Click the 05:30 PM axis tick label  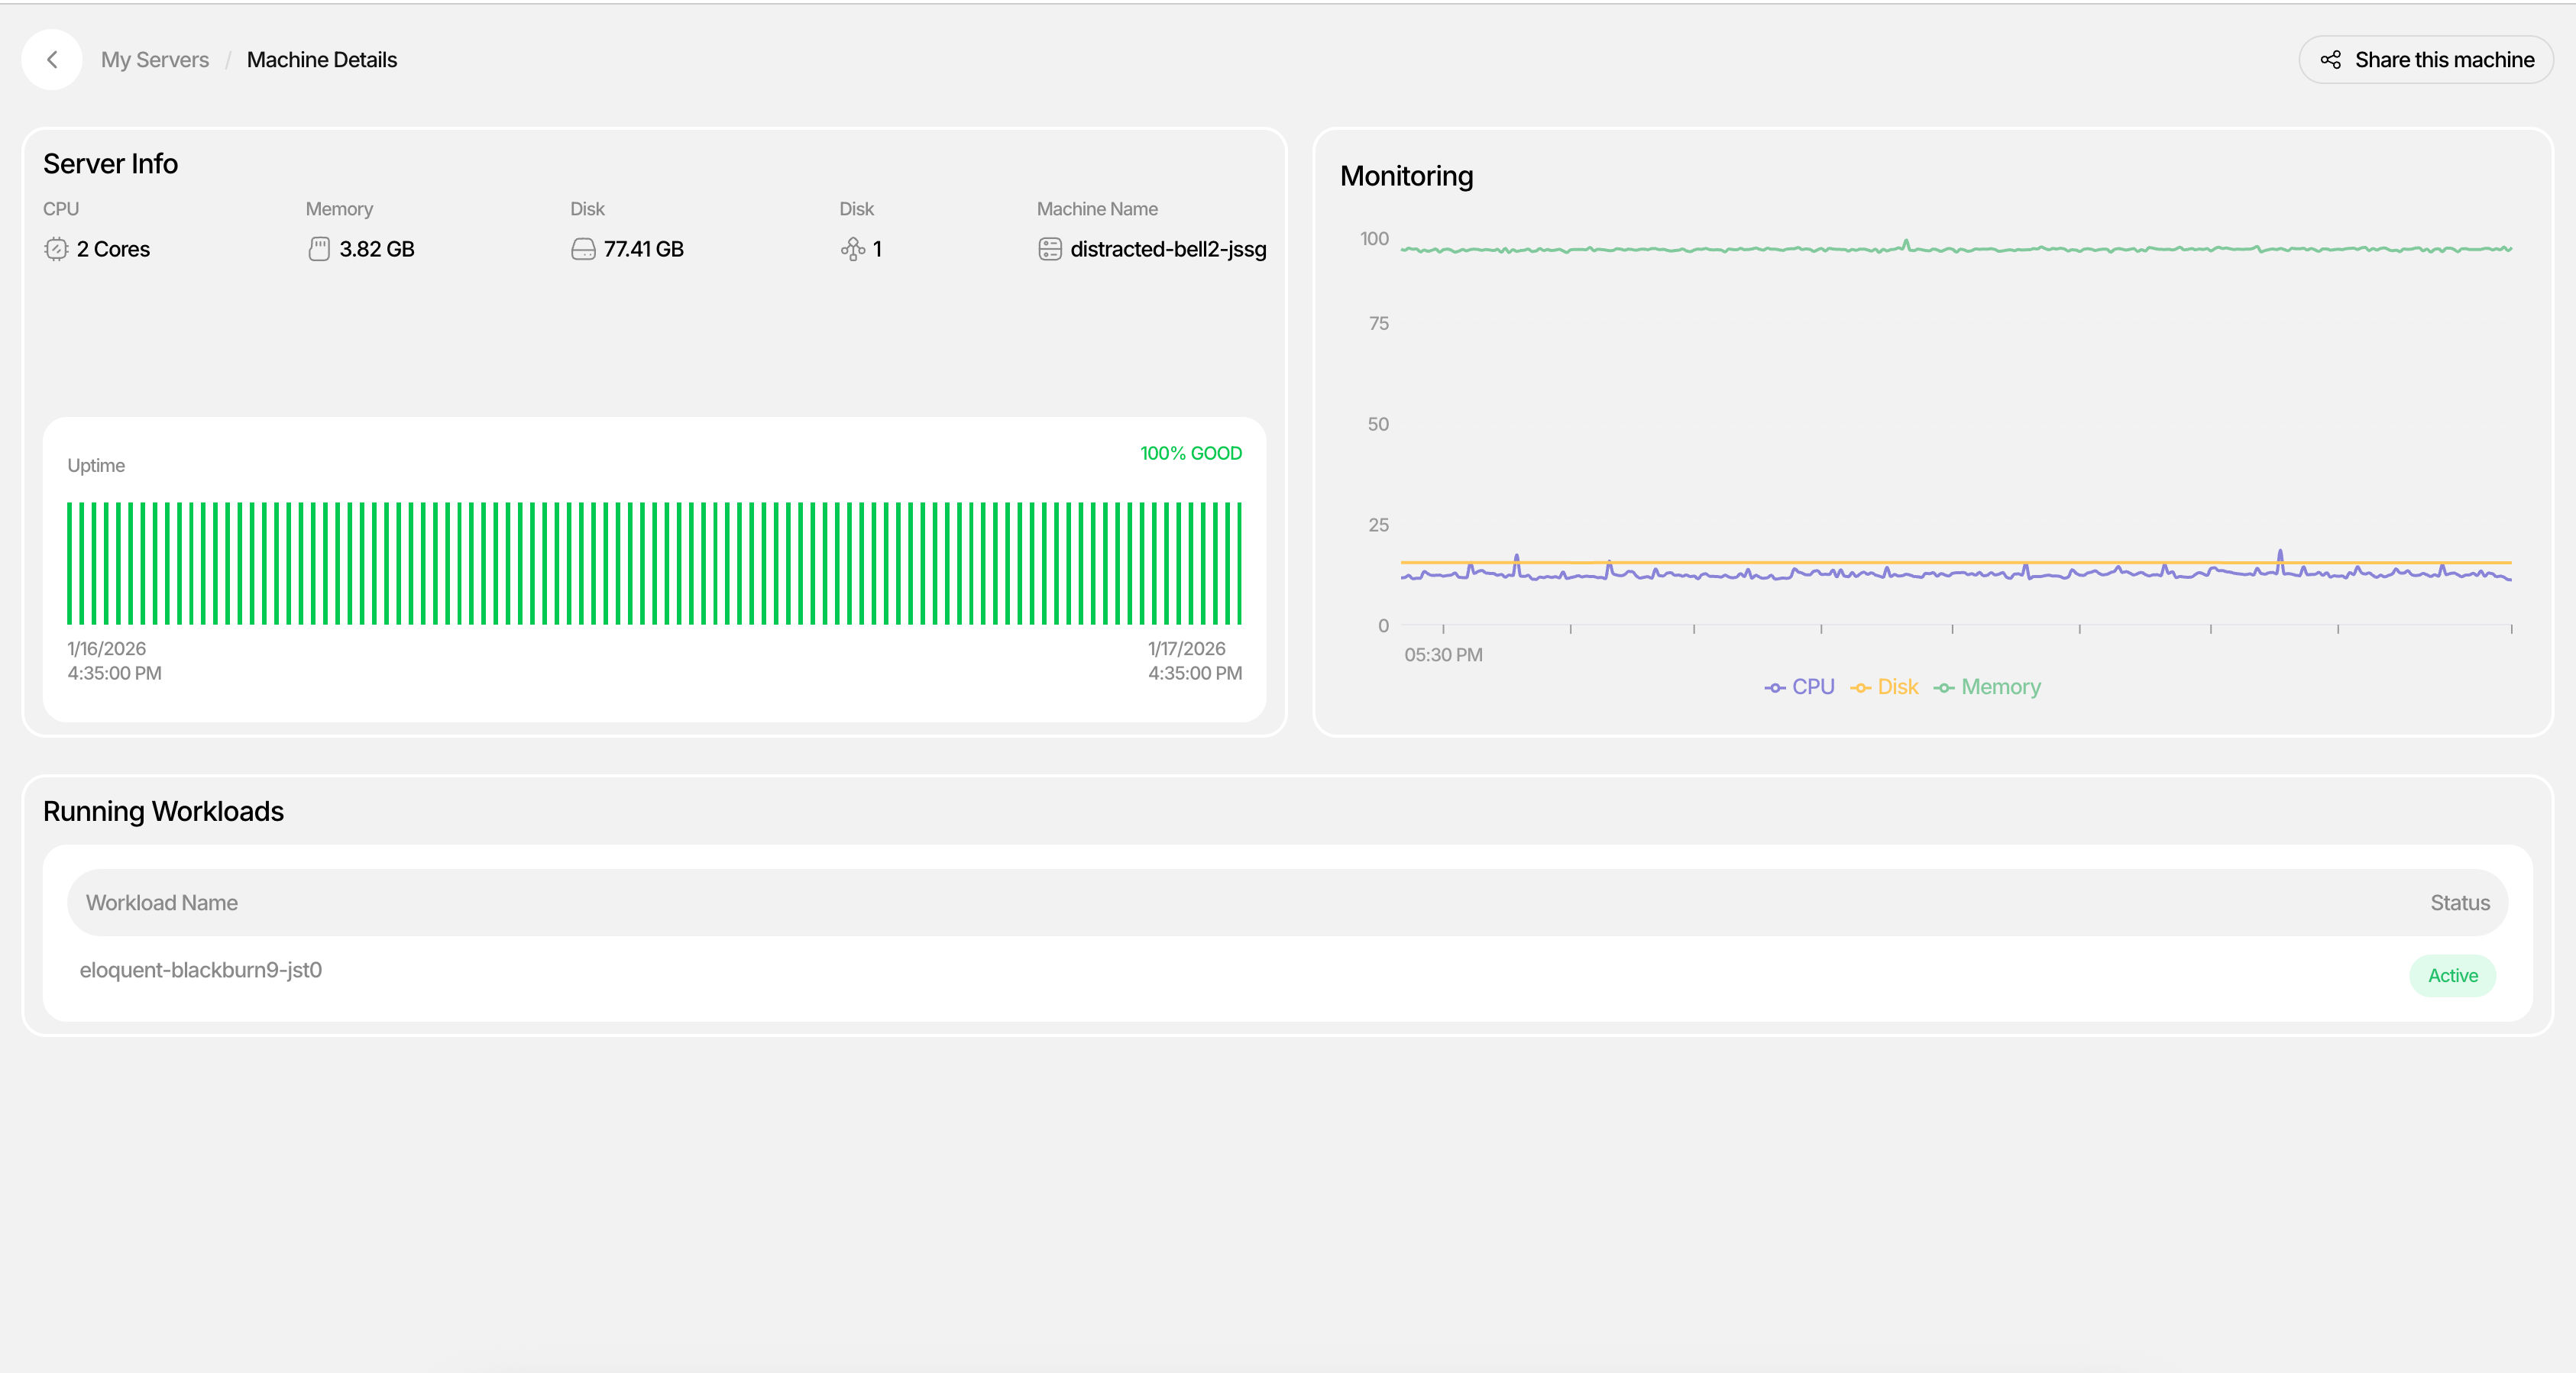1443,654
